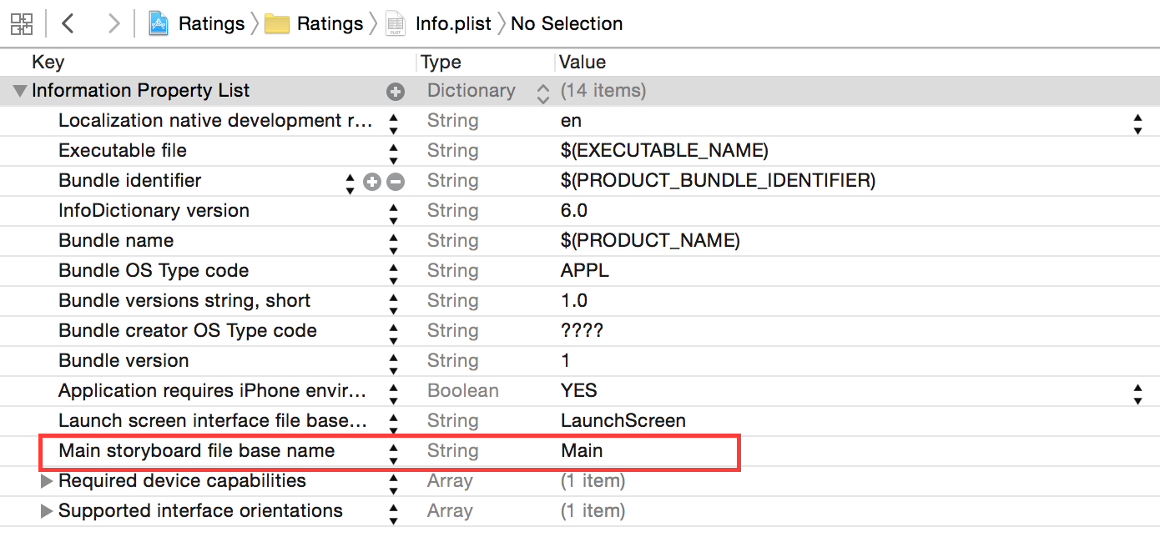The image size is (1160, 547).
Task: Click the Value column header
Action: point(583,63)
